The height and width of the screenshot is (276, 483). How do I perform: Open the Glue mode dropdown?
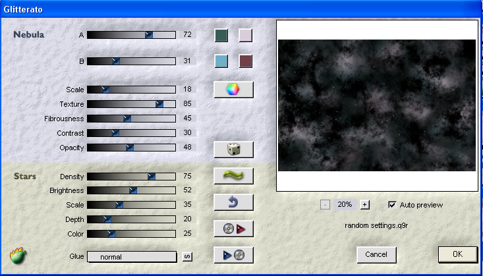point(131,256)
